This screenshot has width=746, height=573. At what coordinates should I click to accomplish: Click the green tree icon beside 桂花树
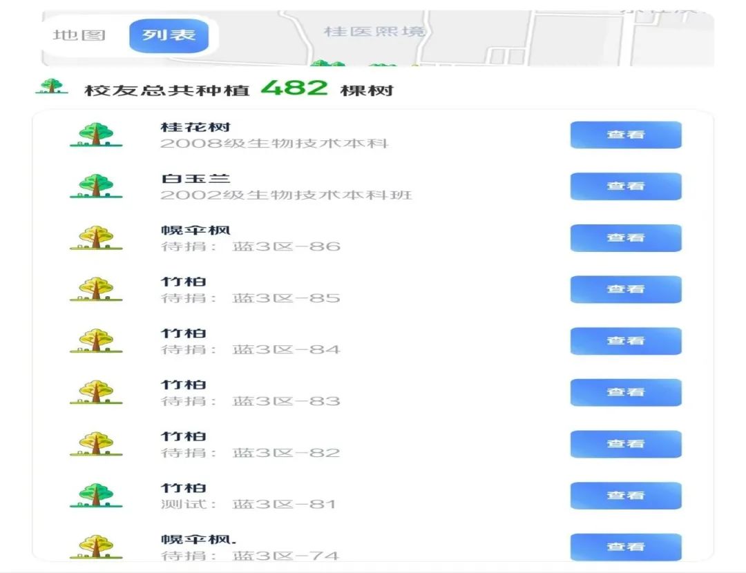tap(96, 135)
